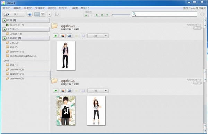Screen dimensions: 208x134
Task: Select the floral-background boy thumbnail in qqshow9
Action: pyautogui.click(x=66, y=111)
